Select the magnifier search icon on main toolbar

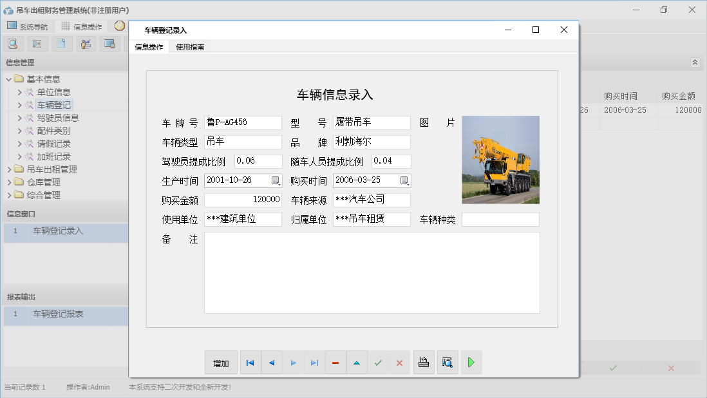tap(13, 43)
